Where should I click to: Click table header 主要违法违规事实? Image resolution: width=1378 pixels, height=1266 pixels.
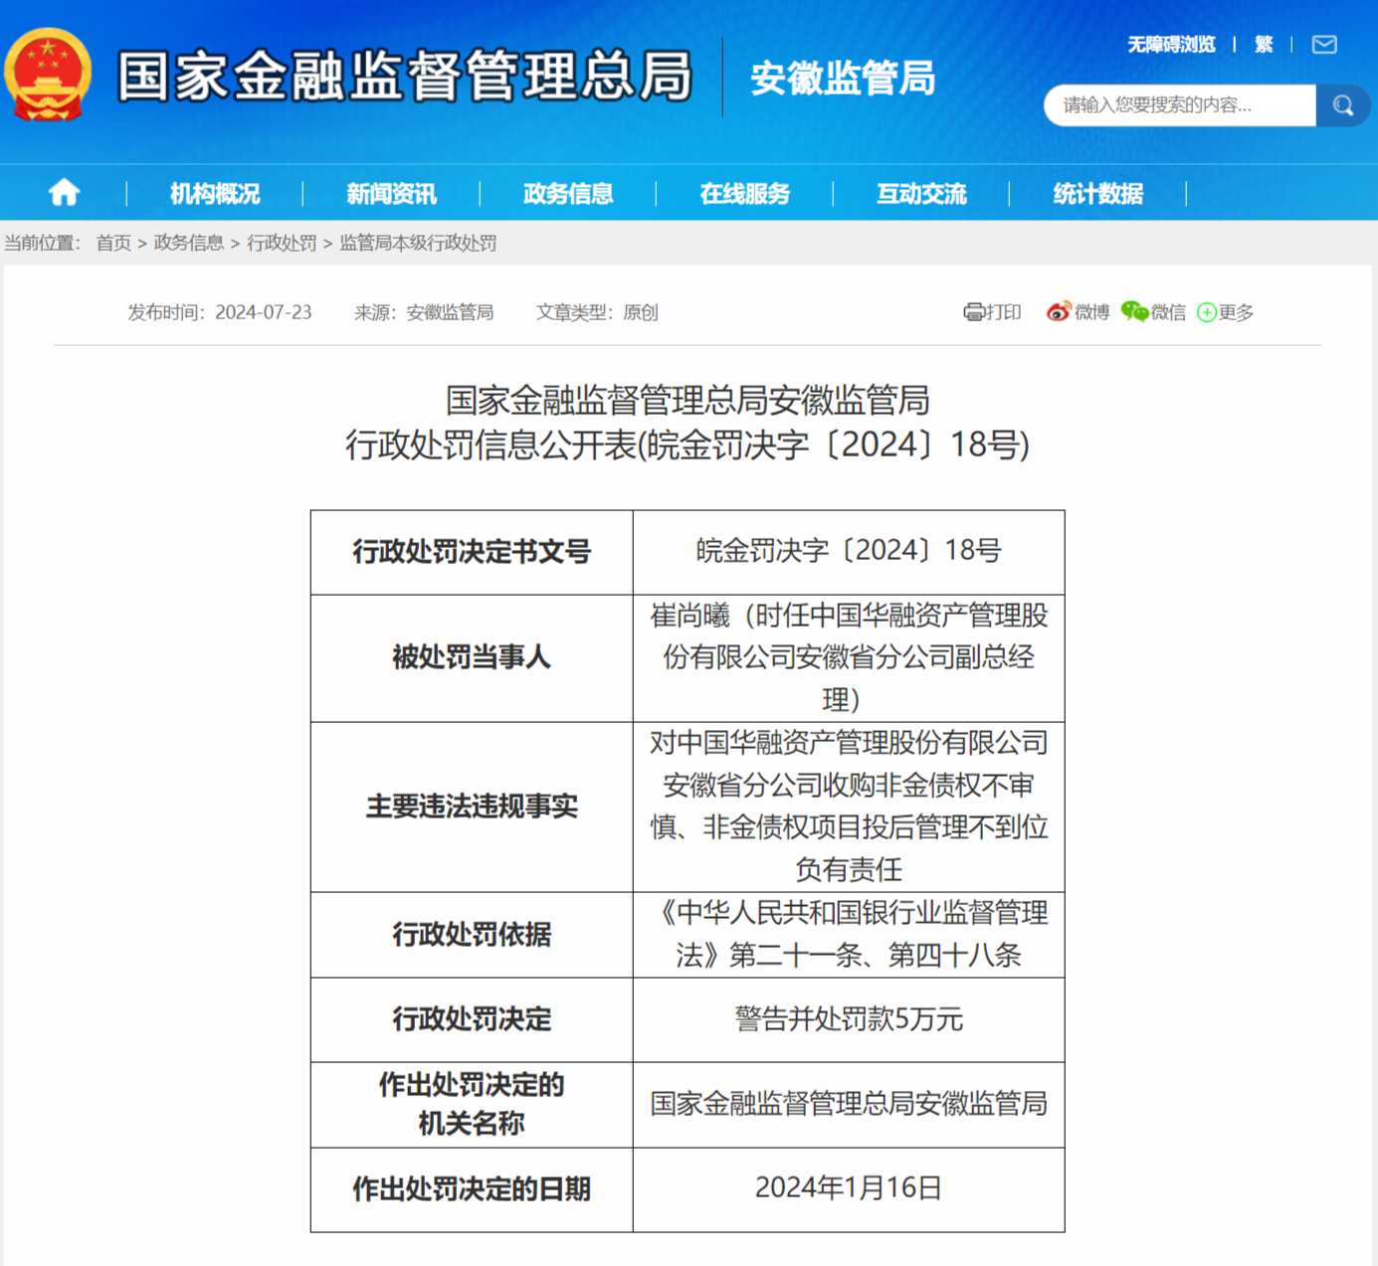[x=472, y=807]
